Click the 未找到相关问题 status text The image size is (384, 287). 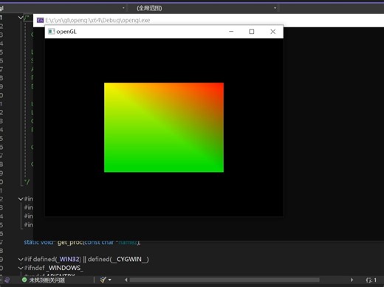[47, 280]
